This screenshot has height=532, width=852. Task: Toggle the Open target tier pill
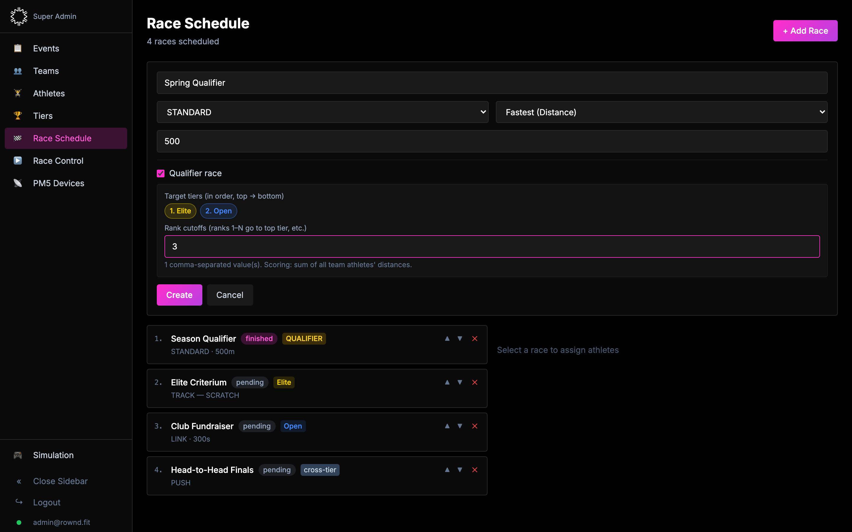(x=219, y=211)
